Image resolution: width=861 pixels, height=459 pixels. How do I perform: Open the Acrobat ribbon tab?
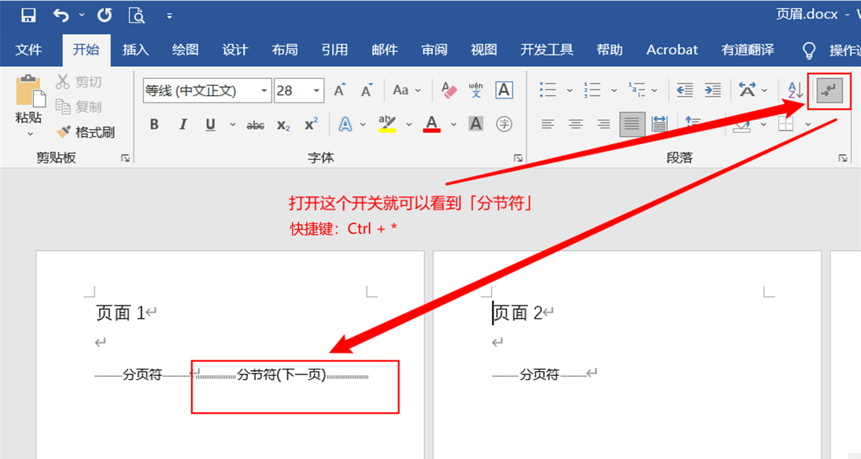[672, 50]
